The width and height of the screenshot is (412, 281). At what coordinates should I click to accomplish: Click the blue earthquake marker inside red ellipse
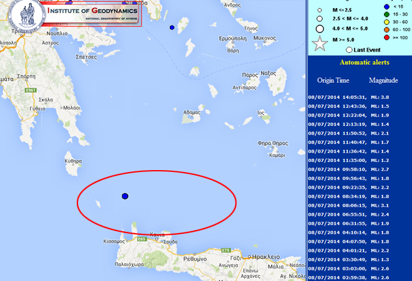[x=125, y=196]
